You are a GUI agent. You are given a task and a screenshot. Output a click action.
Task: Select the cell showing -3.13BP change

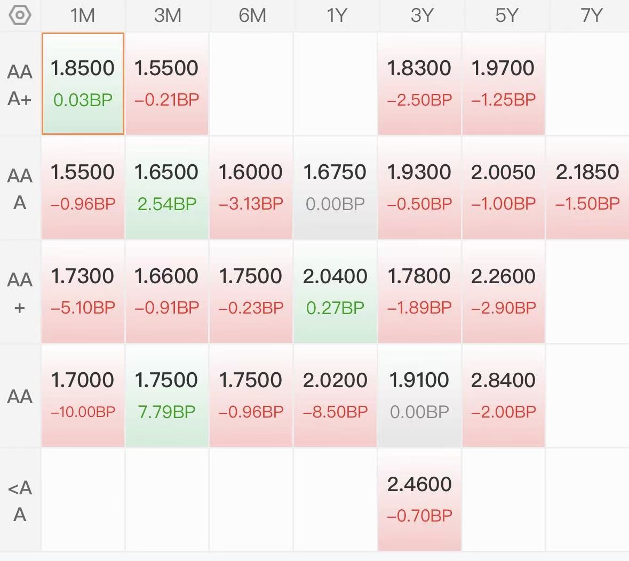tap(251, 187)
